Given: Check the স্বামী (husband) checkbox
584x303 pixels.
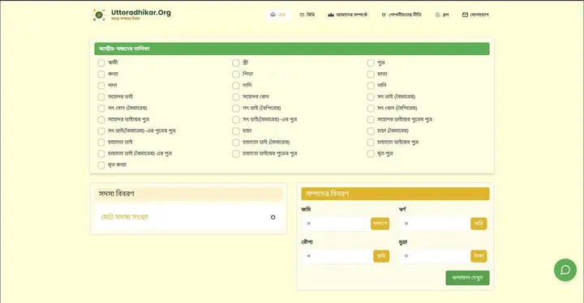Looking at the screenshot, I should pyautogui.click(x=101, y=63).
